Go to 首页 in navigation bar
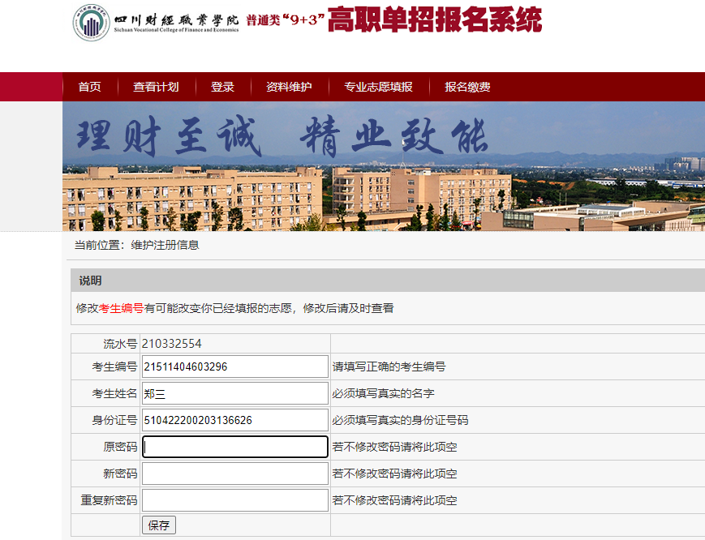 (x=89, y=88)
